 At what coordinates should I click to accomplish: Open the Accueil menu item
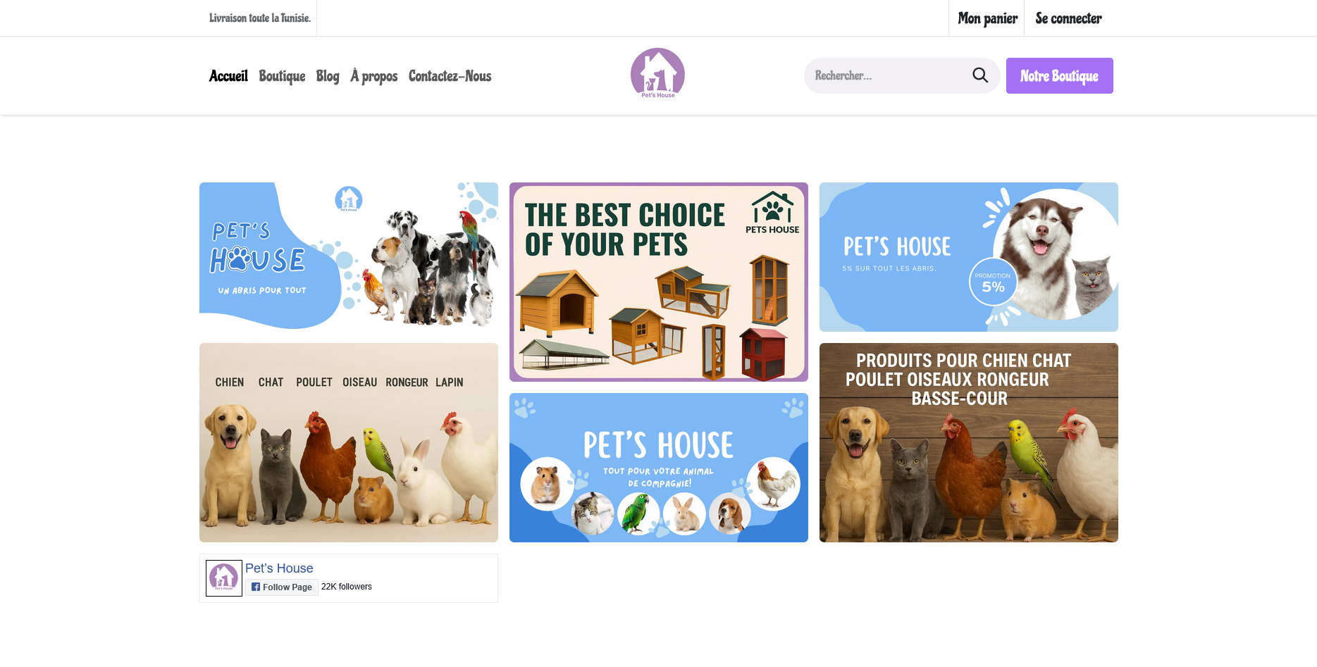click(x=228, y=76)
